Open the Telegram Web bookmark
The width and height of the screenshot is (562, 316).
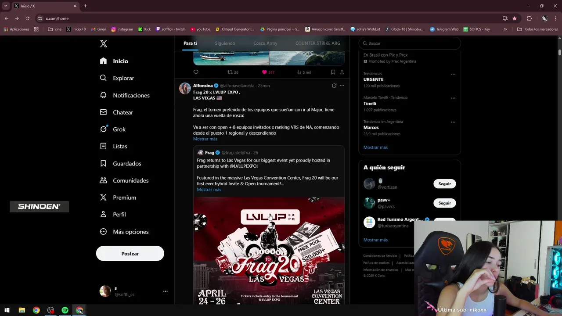click(444, 29)
